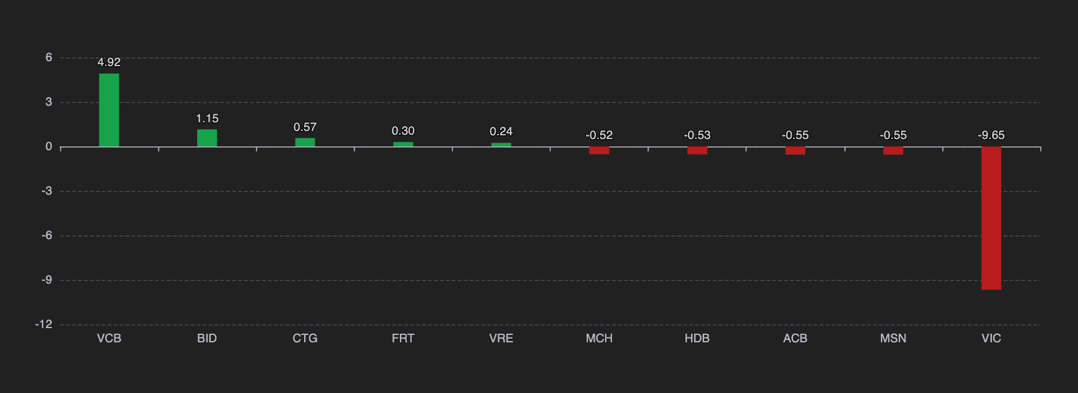Click the green VCB bar
This screenshot has width=1078, height=393.
point(109,110)
